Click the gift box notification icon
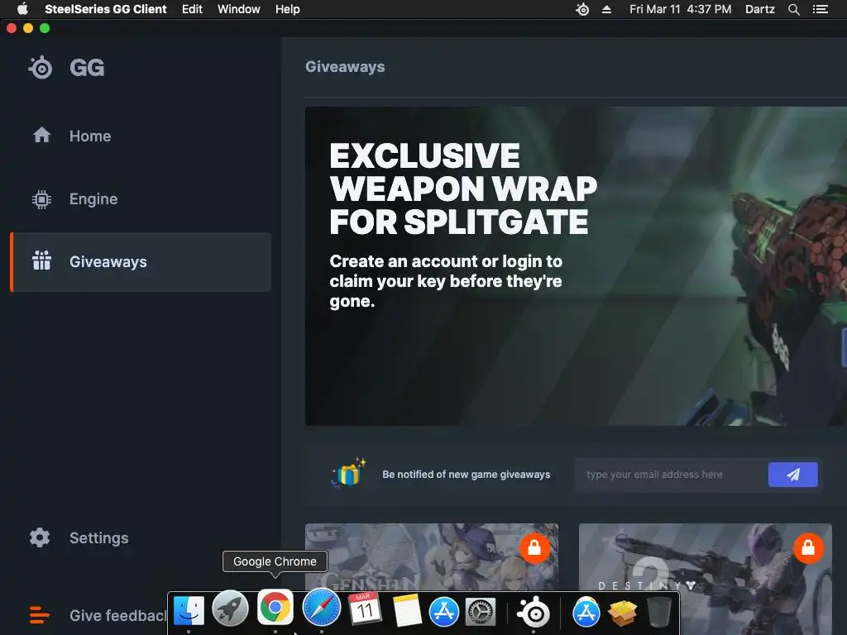Viewport: 847px width, 635px height. [x=348, y=472]
